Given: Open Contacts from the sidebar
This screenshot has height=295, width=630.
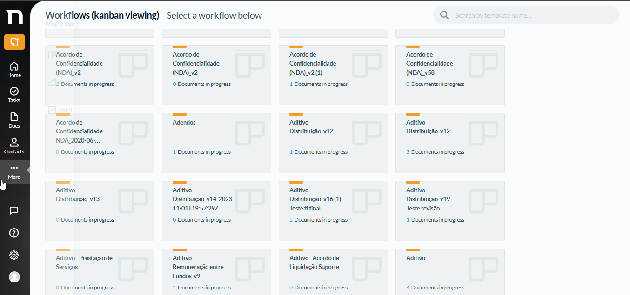Looking at the screenshot, I should click(14, 146).
